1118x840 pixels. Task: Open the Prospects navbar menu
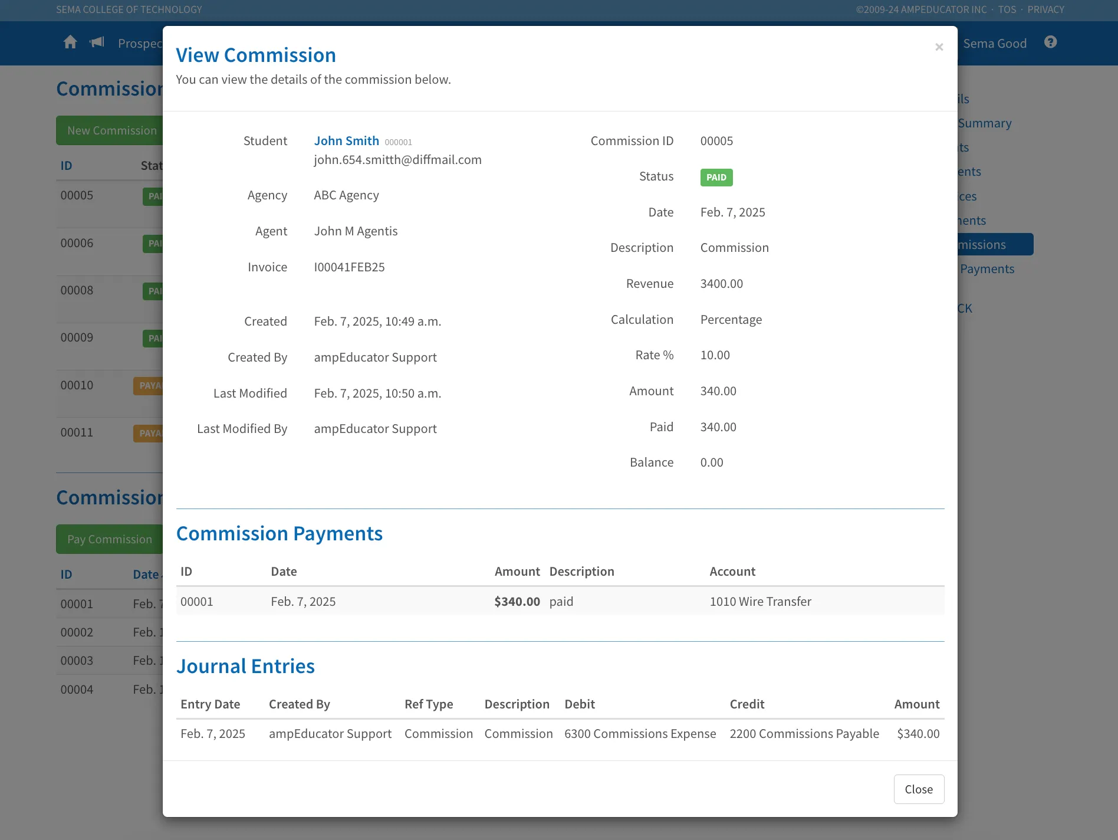click(x=140, y=44)
